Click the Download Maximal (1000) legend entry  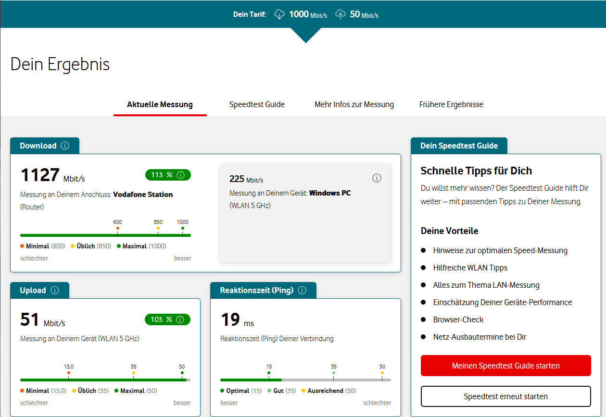tap(141, 246)
